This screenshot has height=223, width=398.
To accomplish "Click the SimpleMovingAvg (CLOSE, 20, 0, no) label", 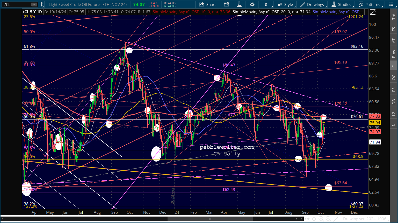I will pos(265,12).
